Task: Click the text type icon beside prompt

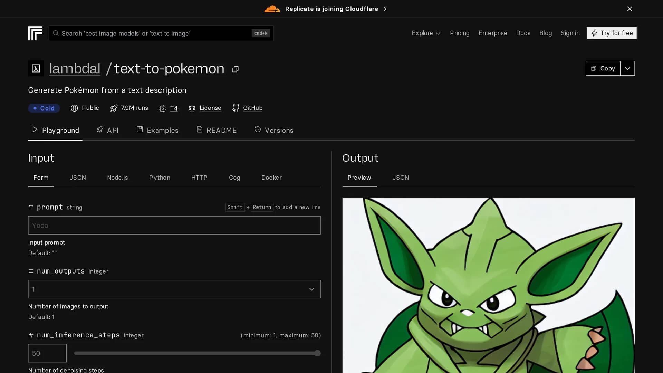Action: (31, 207)
